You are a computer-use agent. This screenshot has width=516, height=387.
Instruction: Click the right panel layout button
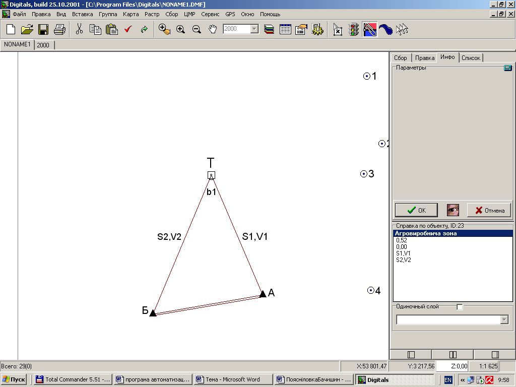click(x=495, y=354)
